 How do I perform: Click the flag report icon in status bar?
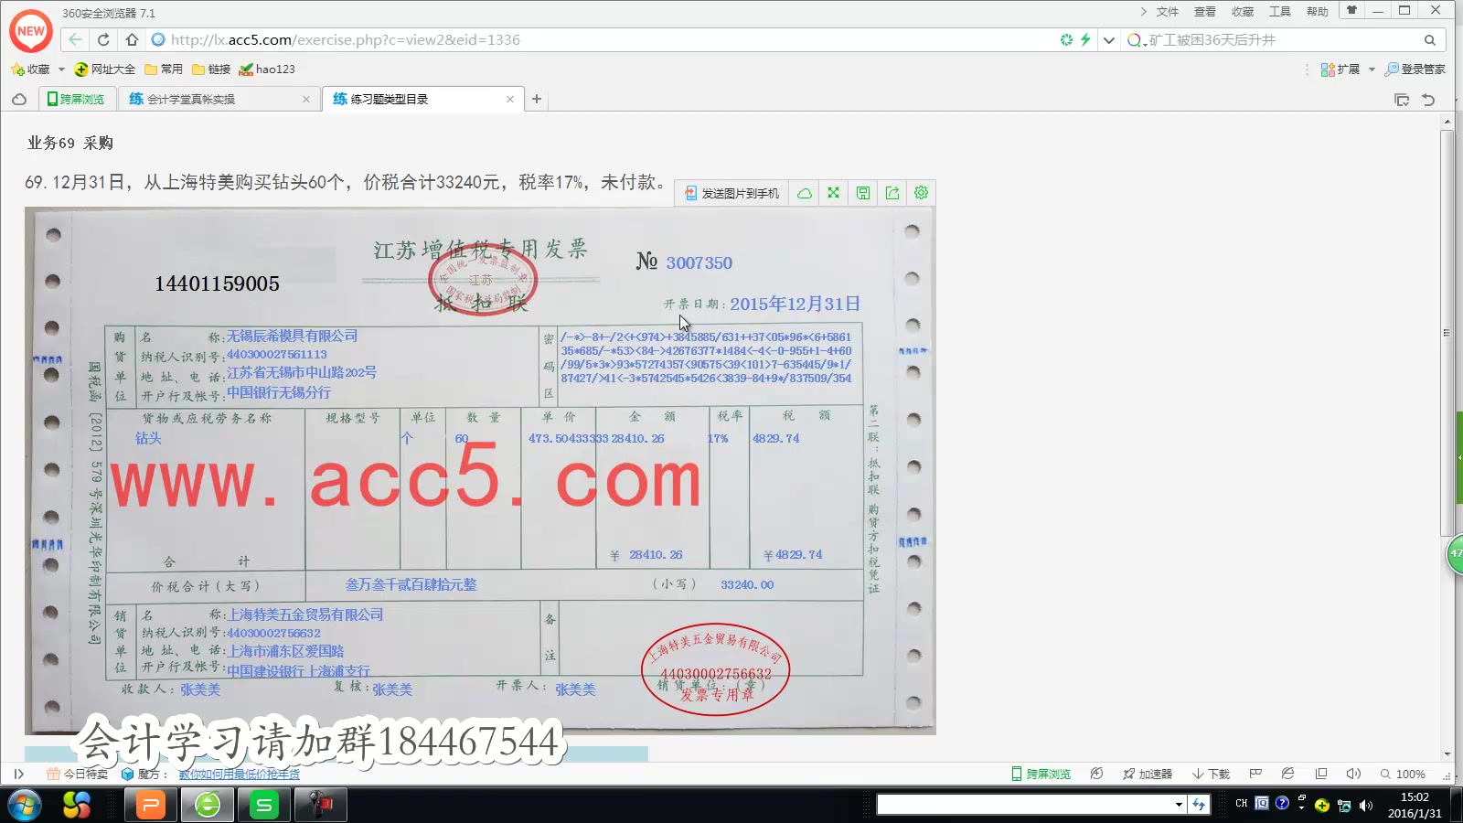point(1255,774)
